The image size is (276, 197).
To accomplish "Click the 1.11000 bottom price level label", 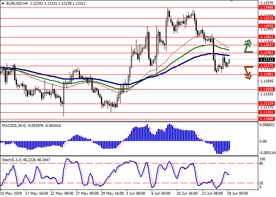I will pyautogui.click(x=267, y=118).
